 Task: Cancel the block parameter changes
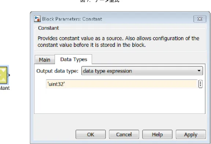tap(124, 134)
